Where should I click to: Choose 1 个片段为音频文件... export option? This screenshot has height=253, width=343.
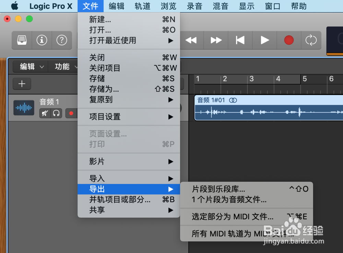247,200
